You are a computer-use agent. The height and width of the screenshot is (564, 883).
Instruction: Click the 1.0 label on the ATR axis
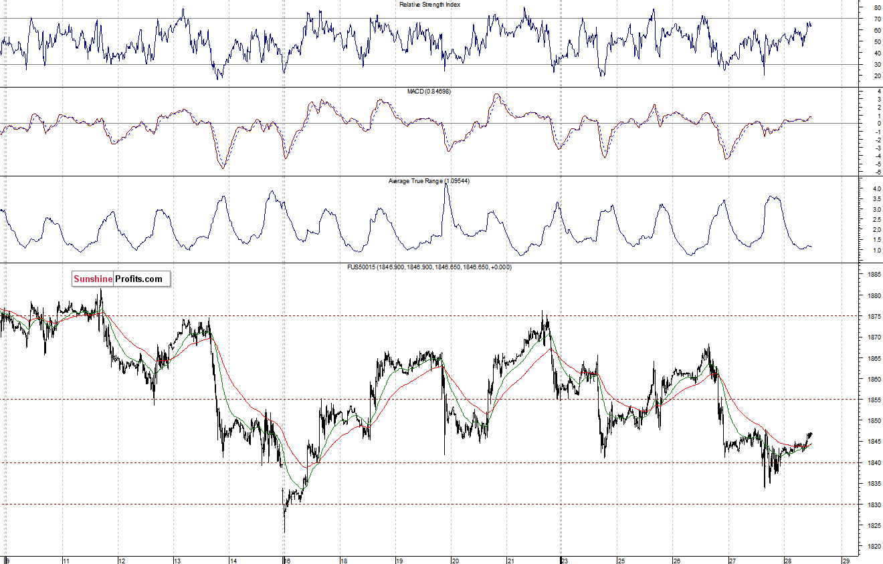(876, 251)
